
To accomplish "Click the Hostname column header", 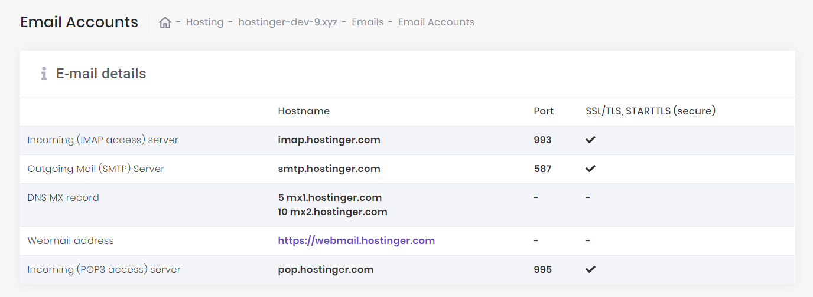I will pos(304,111).
